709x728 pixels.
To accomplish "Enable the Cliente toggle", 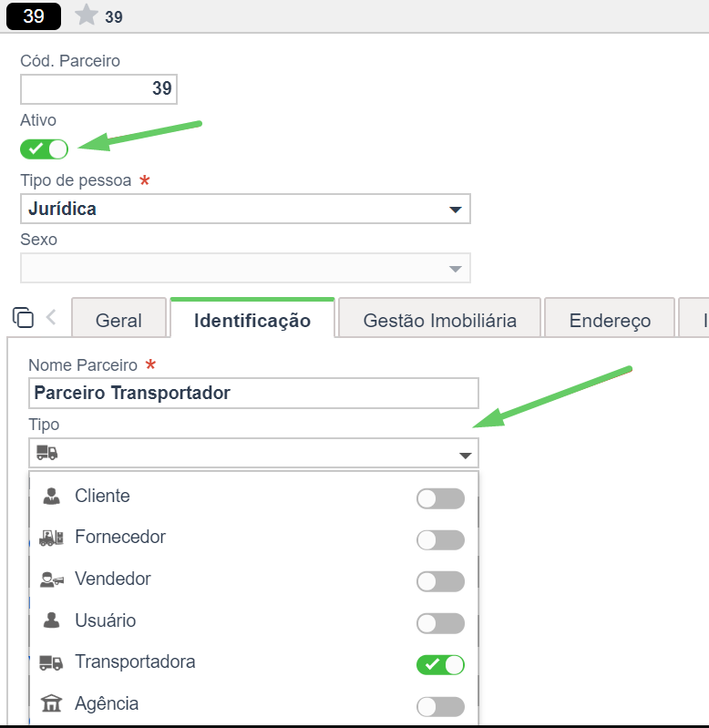I will tap(440, 498).
